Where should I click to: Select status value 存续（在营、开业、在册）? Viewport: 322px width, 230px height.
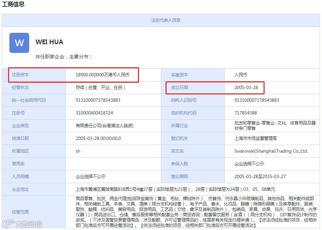(x=100, y=87)
